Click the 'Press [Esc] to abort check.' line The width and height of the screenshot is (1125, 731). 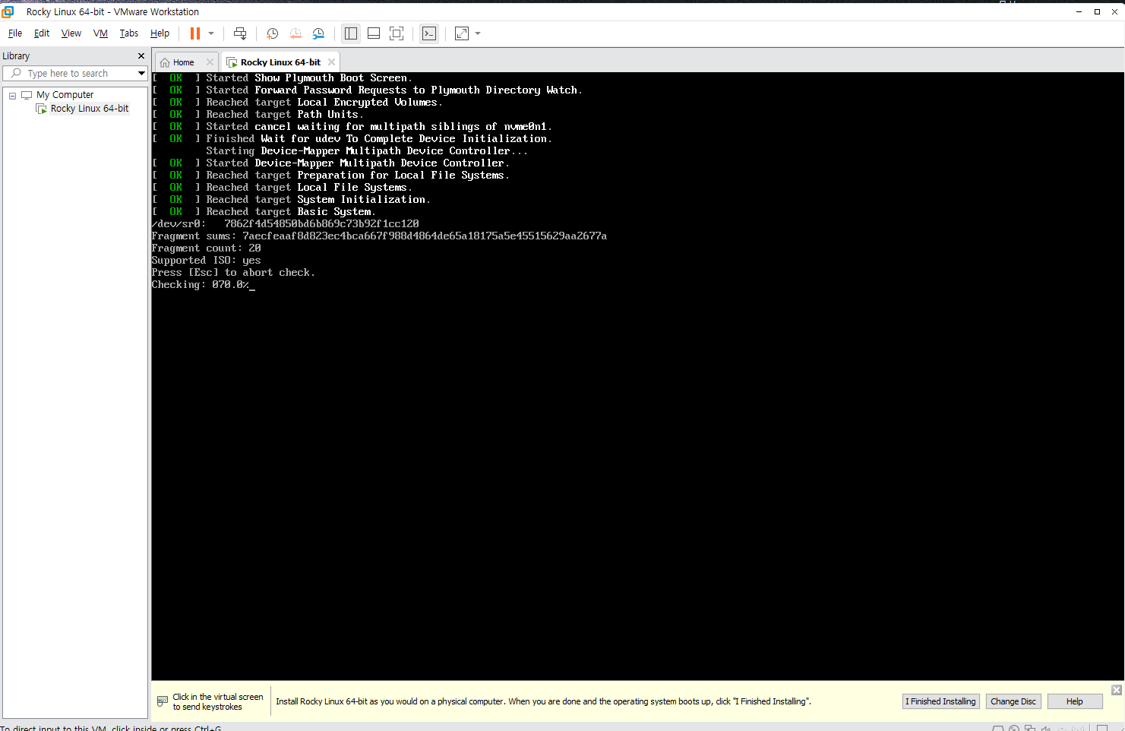[233, 273]
